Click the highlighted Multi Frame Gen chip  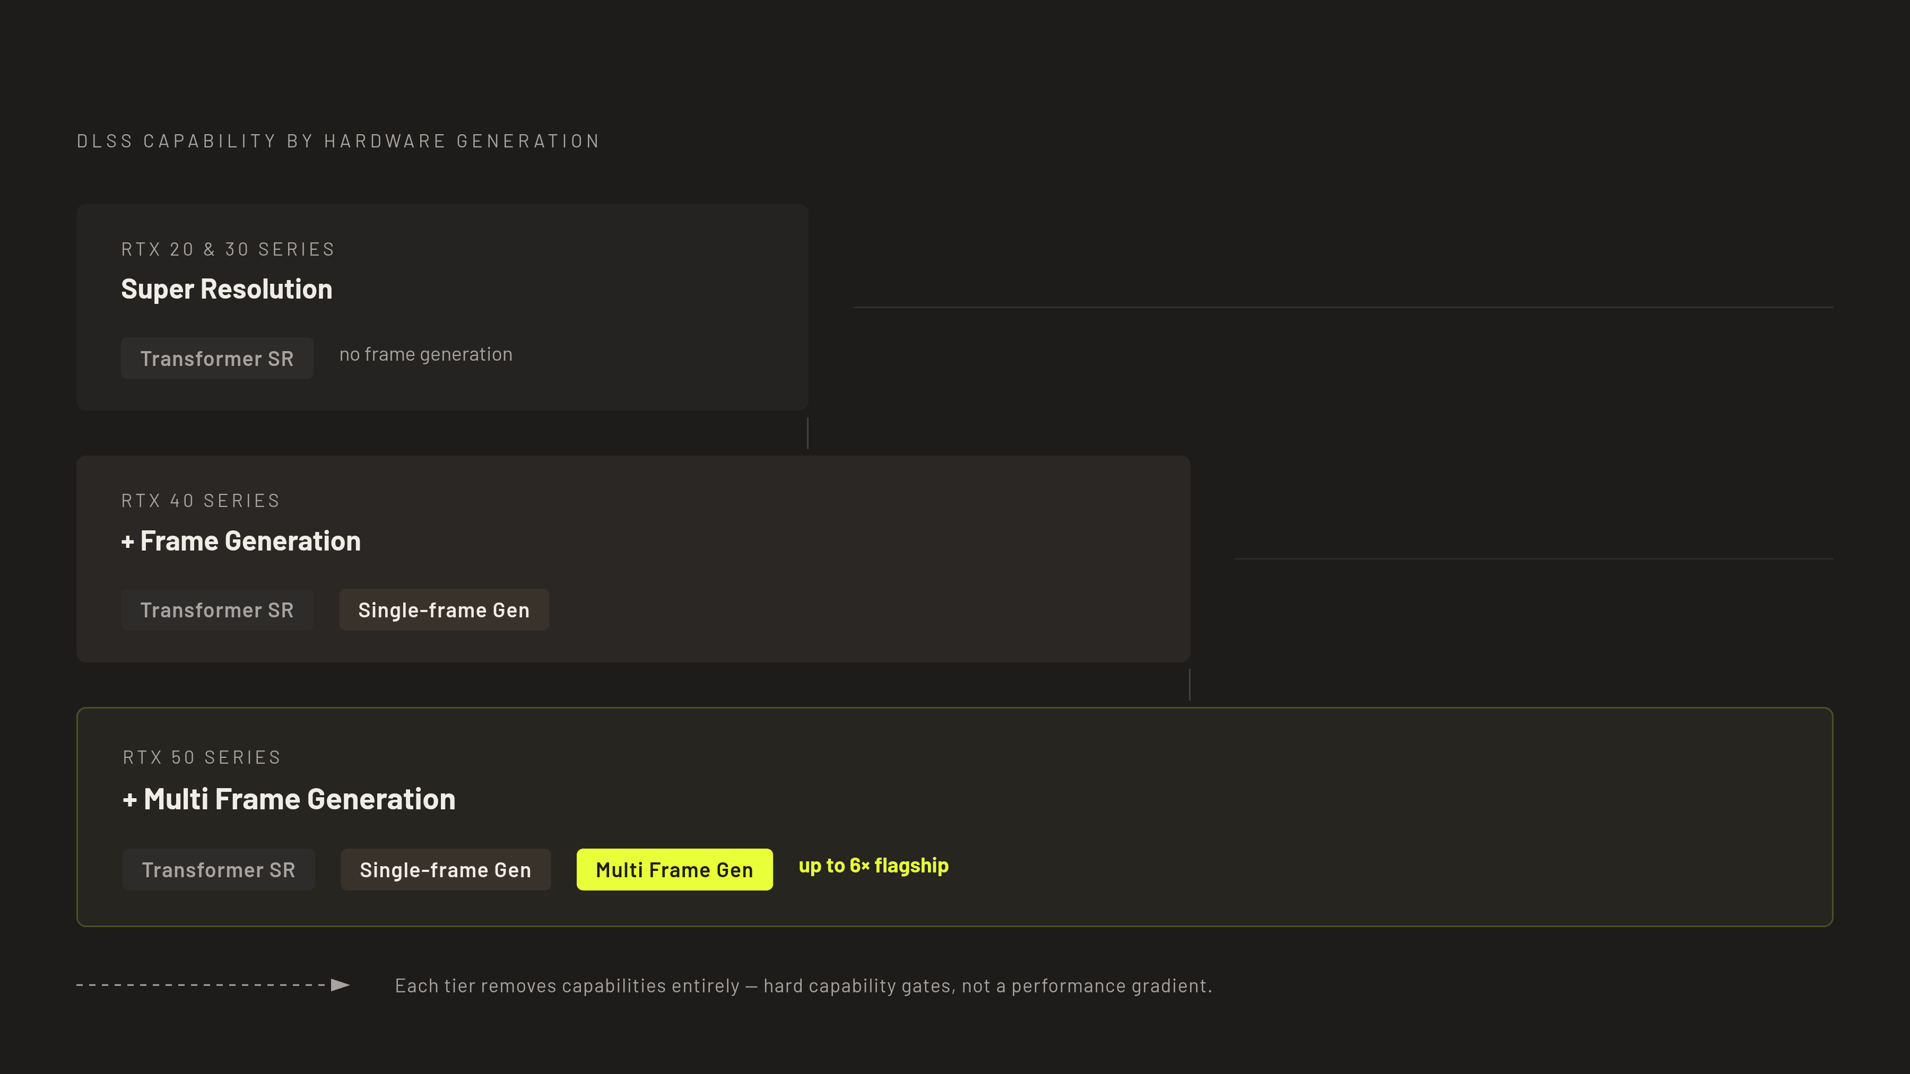(675, 869)
